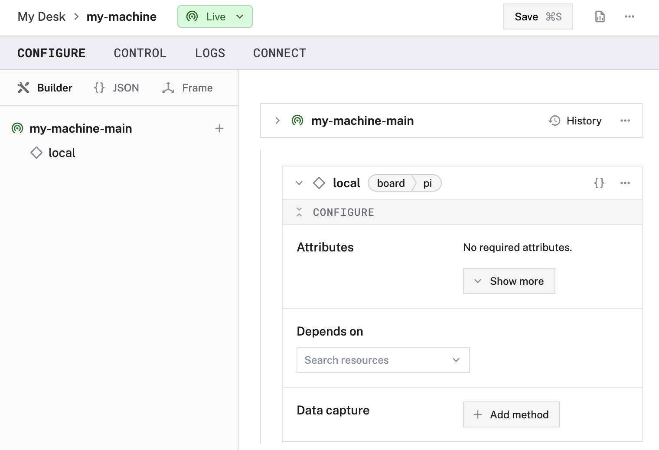Click the local name in card header
Viewport: 659px width, 450px height.
(x=346, y=183)
